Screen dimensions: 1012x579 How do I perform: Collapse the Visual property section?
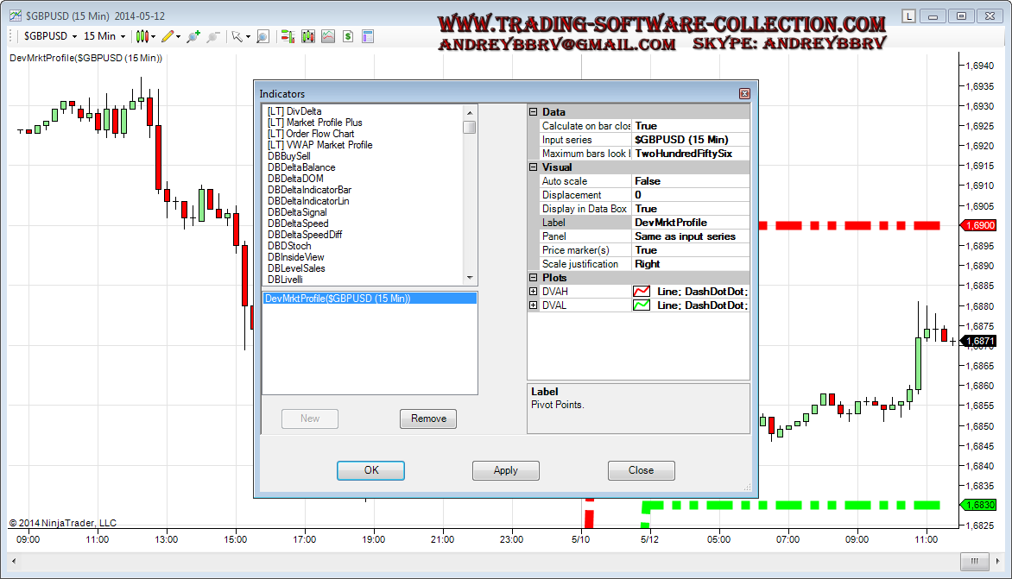point(534,167)
